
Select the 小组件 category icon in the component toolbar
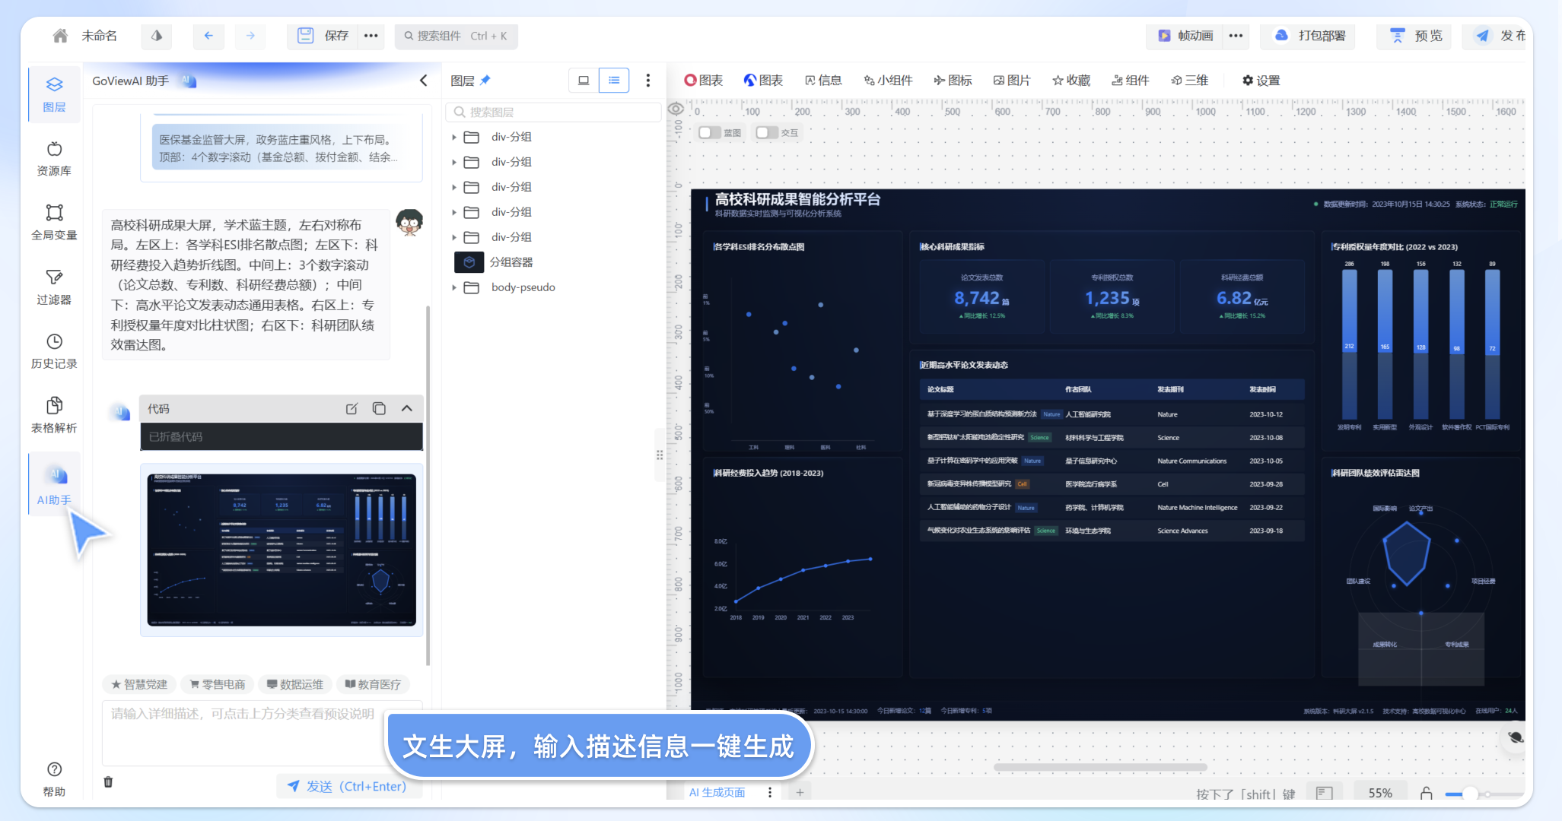pyautogui.click(x=888, y=80)
